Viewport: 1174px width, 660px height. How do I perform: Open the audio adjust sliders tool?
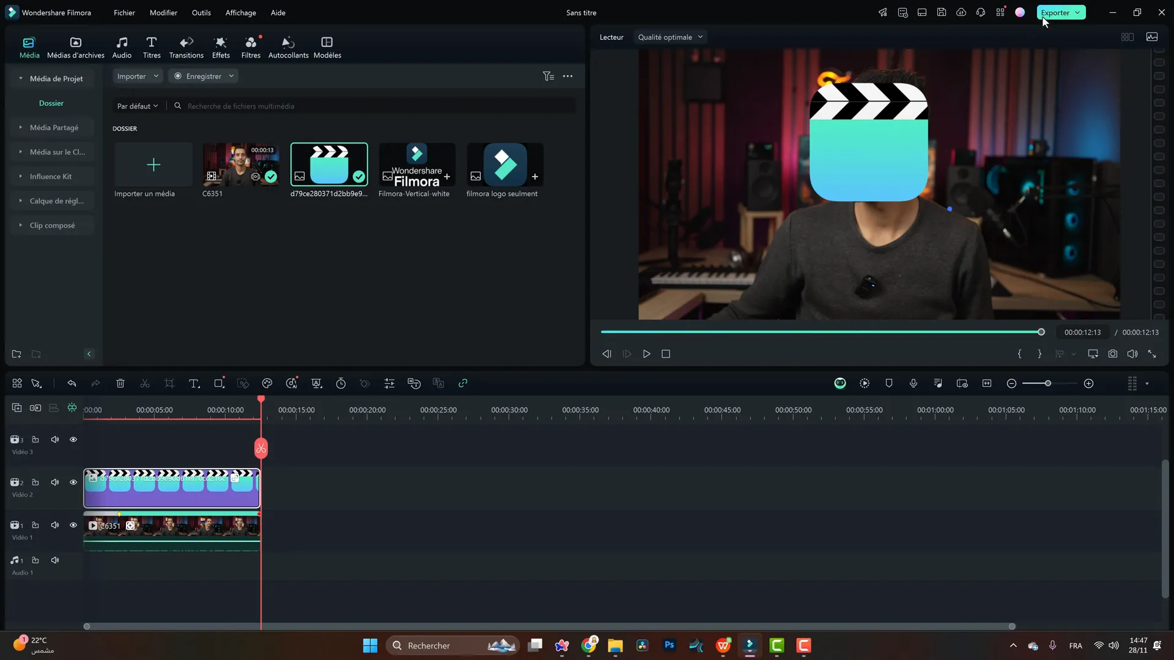click(x=389, y=383)
